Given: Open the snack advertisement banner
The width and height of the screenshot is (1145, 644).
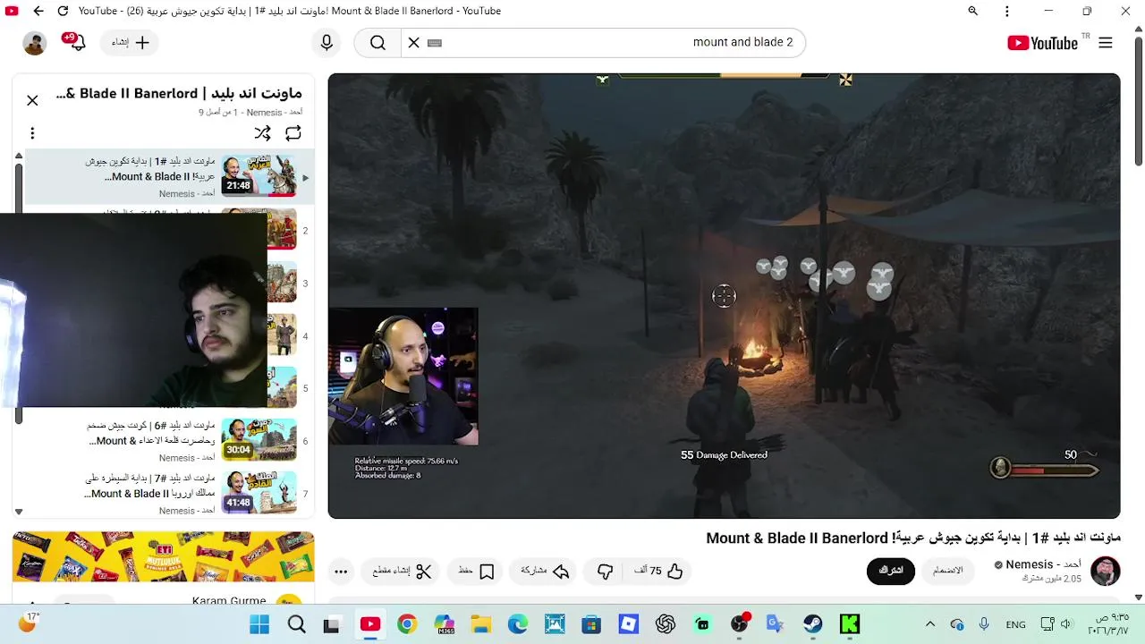Looking at the screenshot, I should (164, 556).
